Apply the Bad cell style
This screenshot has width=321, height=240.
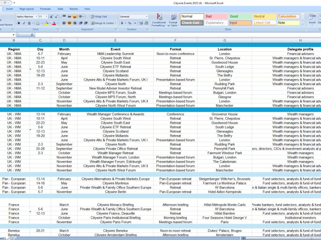216,17
